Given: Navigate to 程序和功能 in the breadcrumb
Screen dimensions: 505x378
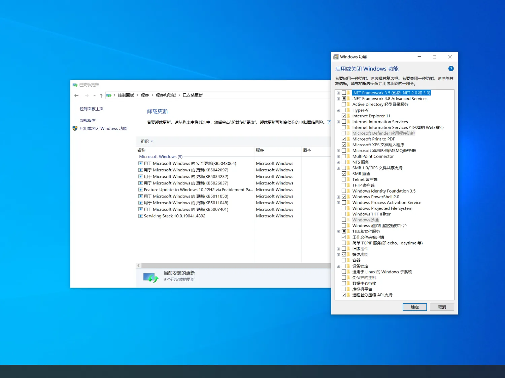Looking at the screenshot, I should pyautogui.click(x=166, y=95).
